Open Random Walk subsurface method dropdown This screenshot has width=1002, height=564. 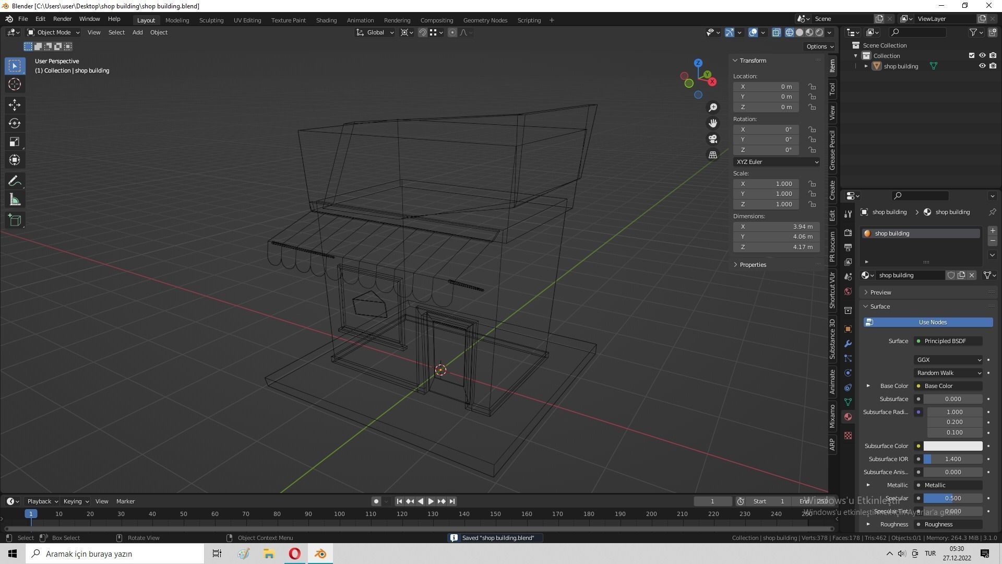948,373
